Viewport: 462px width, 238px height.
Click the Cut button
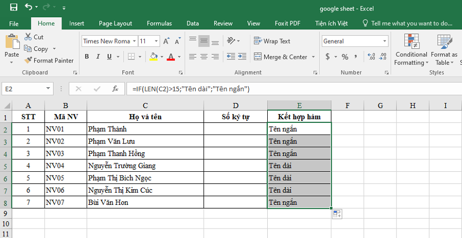(34, 37)
